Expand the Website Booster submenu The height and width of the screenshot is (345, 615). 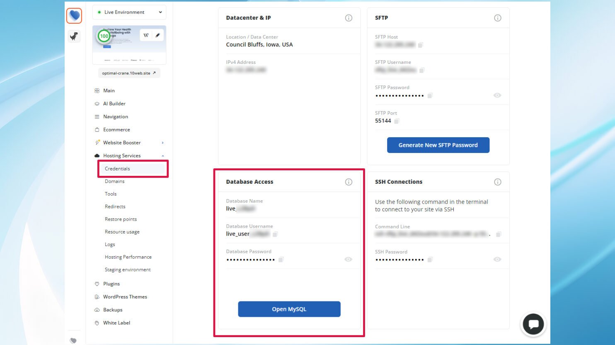coord(162,143)
